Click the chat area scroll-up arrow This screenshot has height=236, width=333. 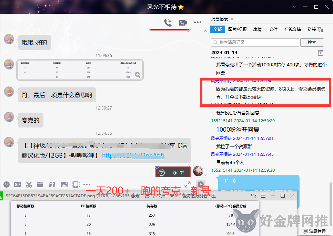click(x=205, y=31)
